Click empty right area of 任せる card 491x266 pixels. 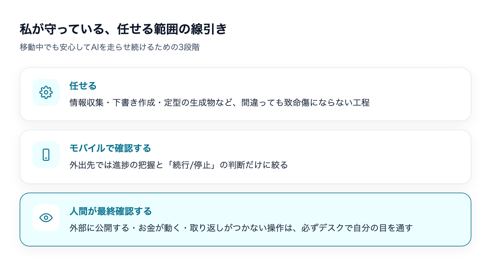pos(420,94)
